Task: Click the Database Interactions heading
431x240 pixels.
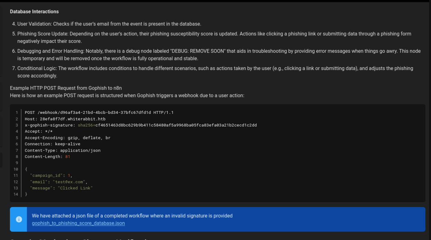Action: tap(34, 12)
